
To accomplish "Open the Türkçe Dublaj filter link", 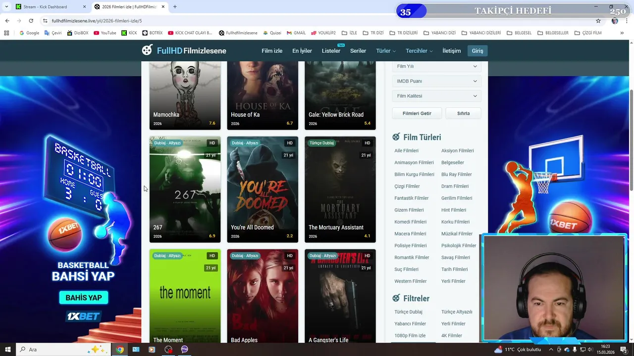I will [x=408, y=312].
